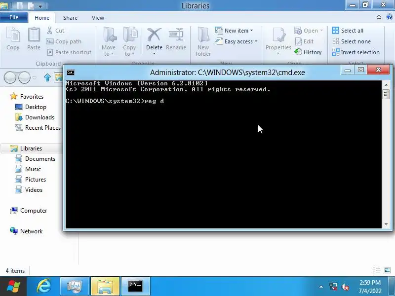Switch to the Home ribbon tab
This screenshot has height=296, width=395.
42,18
